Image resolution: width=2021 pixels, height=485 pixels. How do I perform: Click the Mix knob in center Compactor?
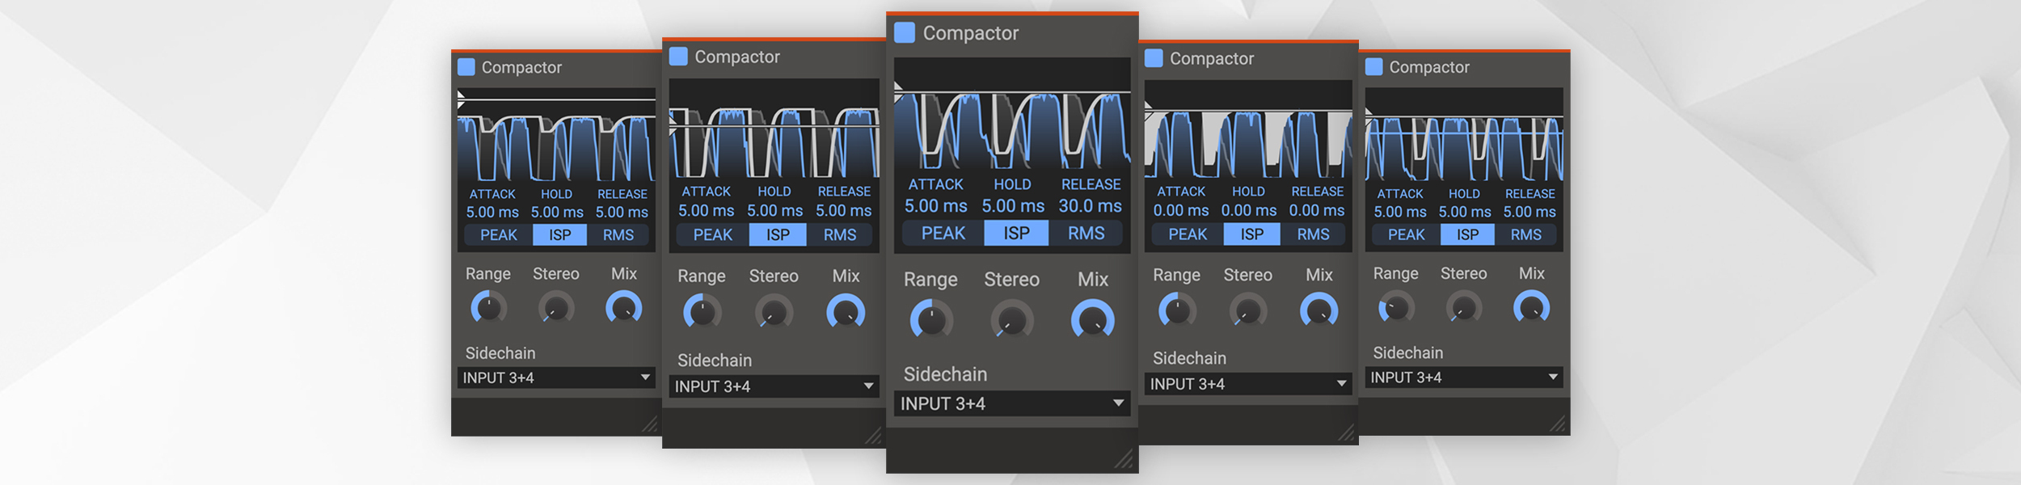click(1093, 320)
